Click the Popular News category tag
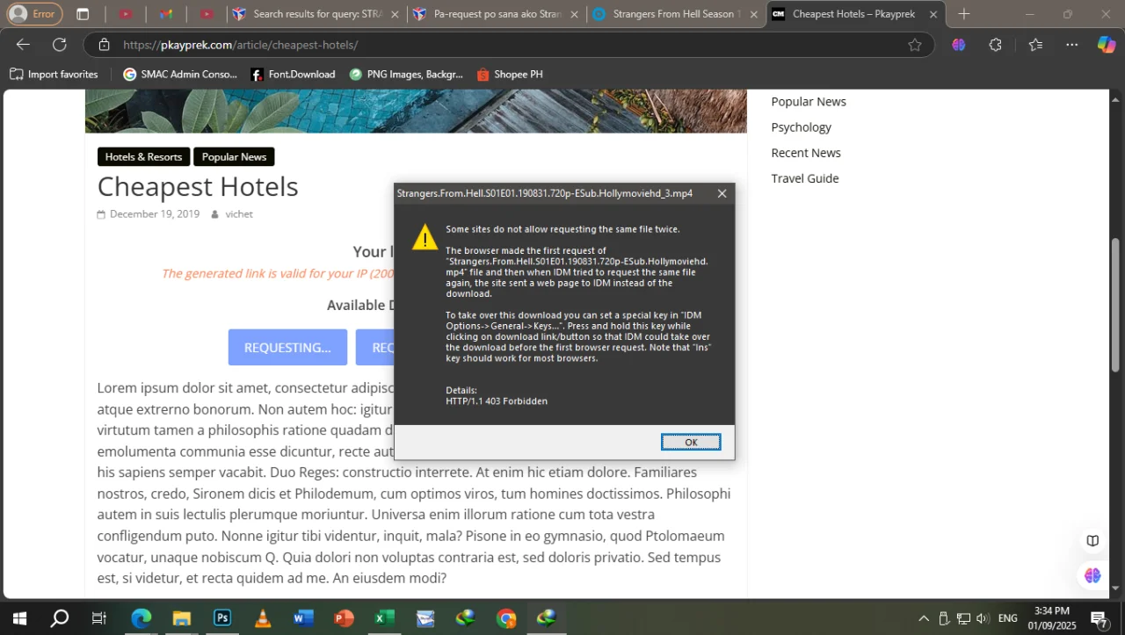1125x635 pixels. pos(234,156)
